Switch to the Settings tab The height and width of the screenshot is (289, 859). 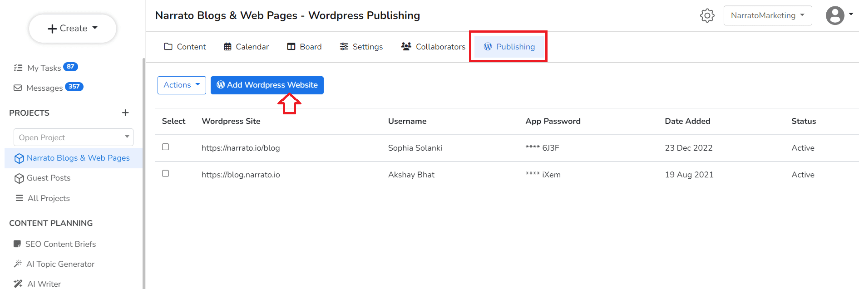coord(361,46)
